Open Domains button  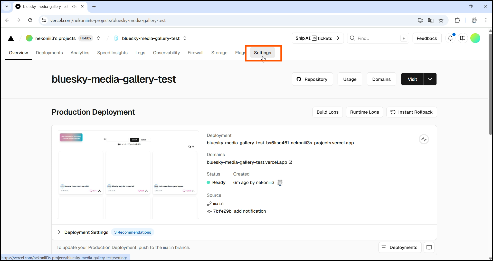381,79
